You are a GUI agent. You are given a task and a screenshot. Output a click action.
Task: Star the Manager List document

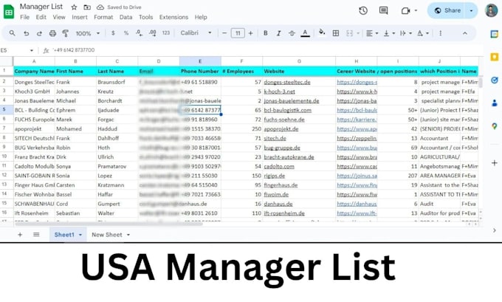coord(74,7)
